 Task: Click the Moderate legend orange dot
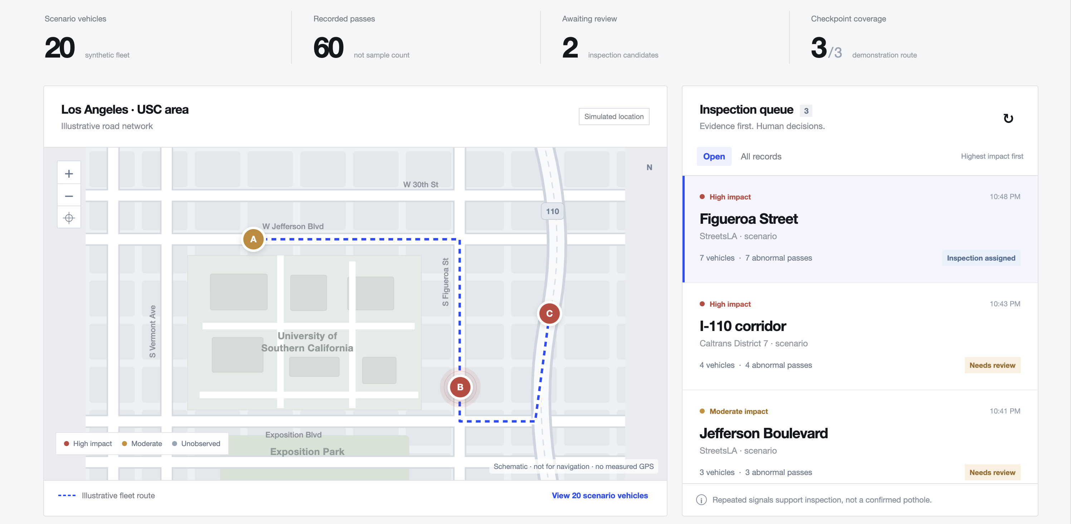(124, 444)
